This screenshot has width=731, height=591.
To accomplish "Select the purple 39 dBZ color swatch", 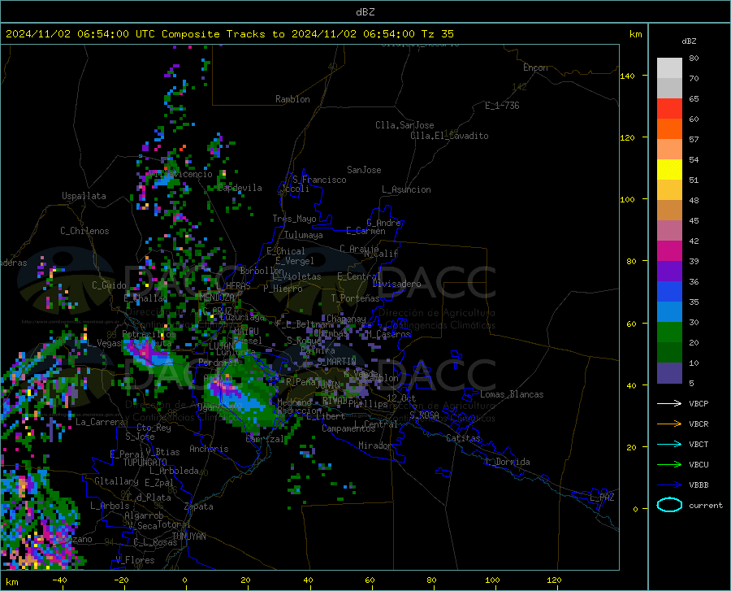I will pos(669,272).
